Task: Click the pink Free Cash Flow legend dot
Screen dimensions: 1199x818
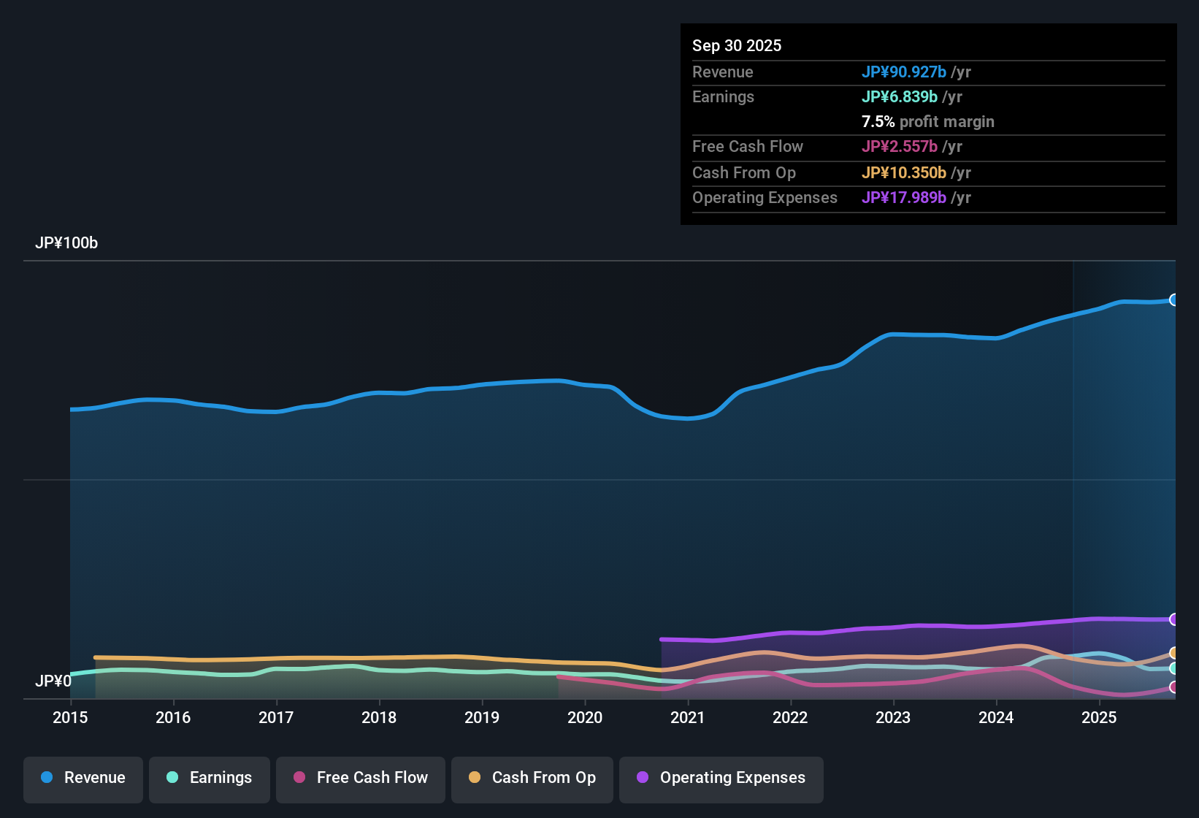Action: [298, 778]
